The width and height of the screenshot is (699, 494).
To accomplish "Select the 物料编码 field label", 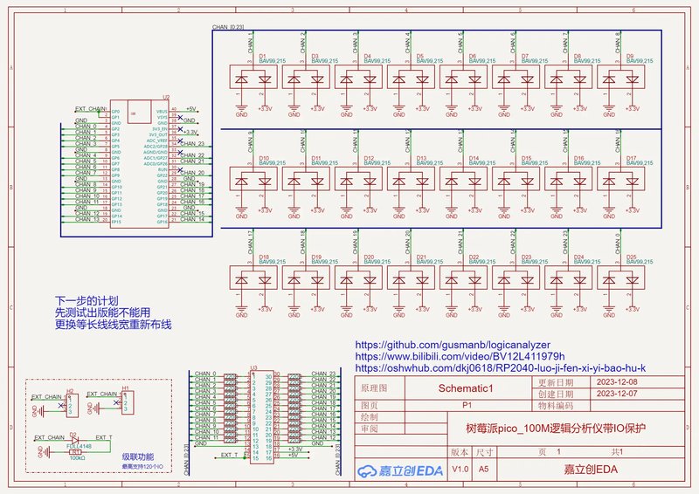I will [x=556, y=405].
